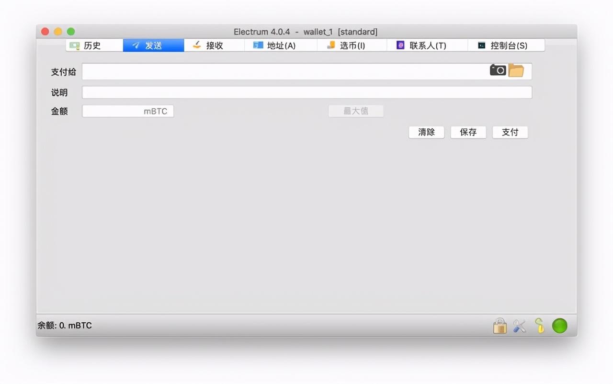Switch to the 联系人(T) tab
Image resolution: width=613 pixels, height=384 pixels.
(x=427, y=45)
